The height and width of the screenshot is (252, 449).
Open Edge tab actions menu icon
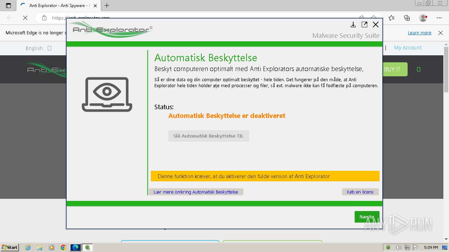click(8, 6)
